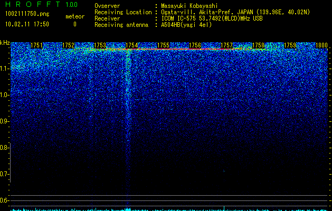Click the 1751 time marker
The image size is (332, 211).
tap(36, 45)
